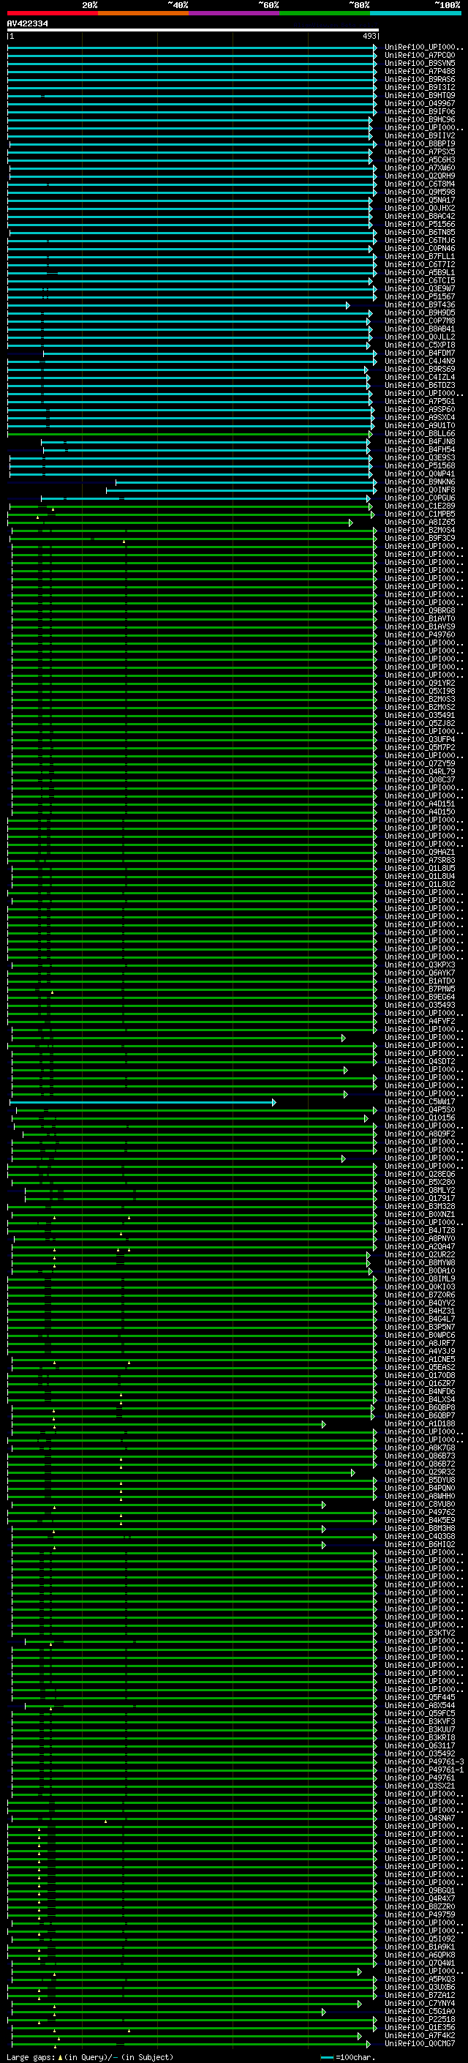This screenshot has height=2063, width=468.
Task: Click label UniRef100_P49760
Action: pyautogui.click(x=420, y=634)
